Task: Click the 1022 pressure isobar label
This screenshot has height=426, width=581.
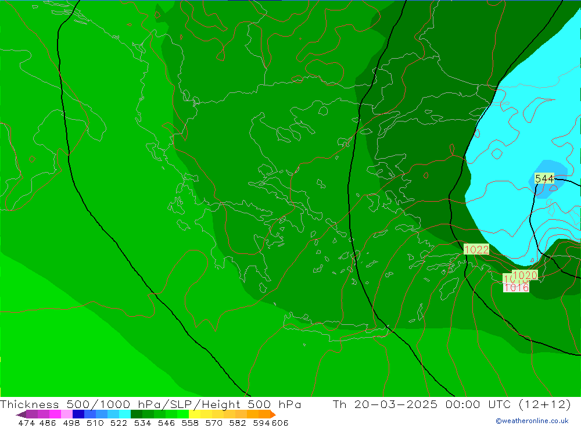Action: (476, 249)
